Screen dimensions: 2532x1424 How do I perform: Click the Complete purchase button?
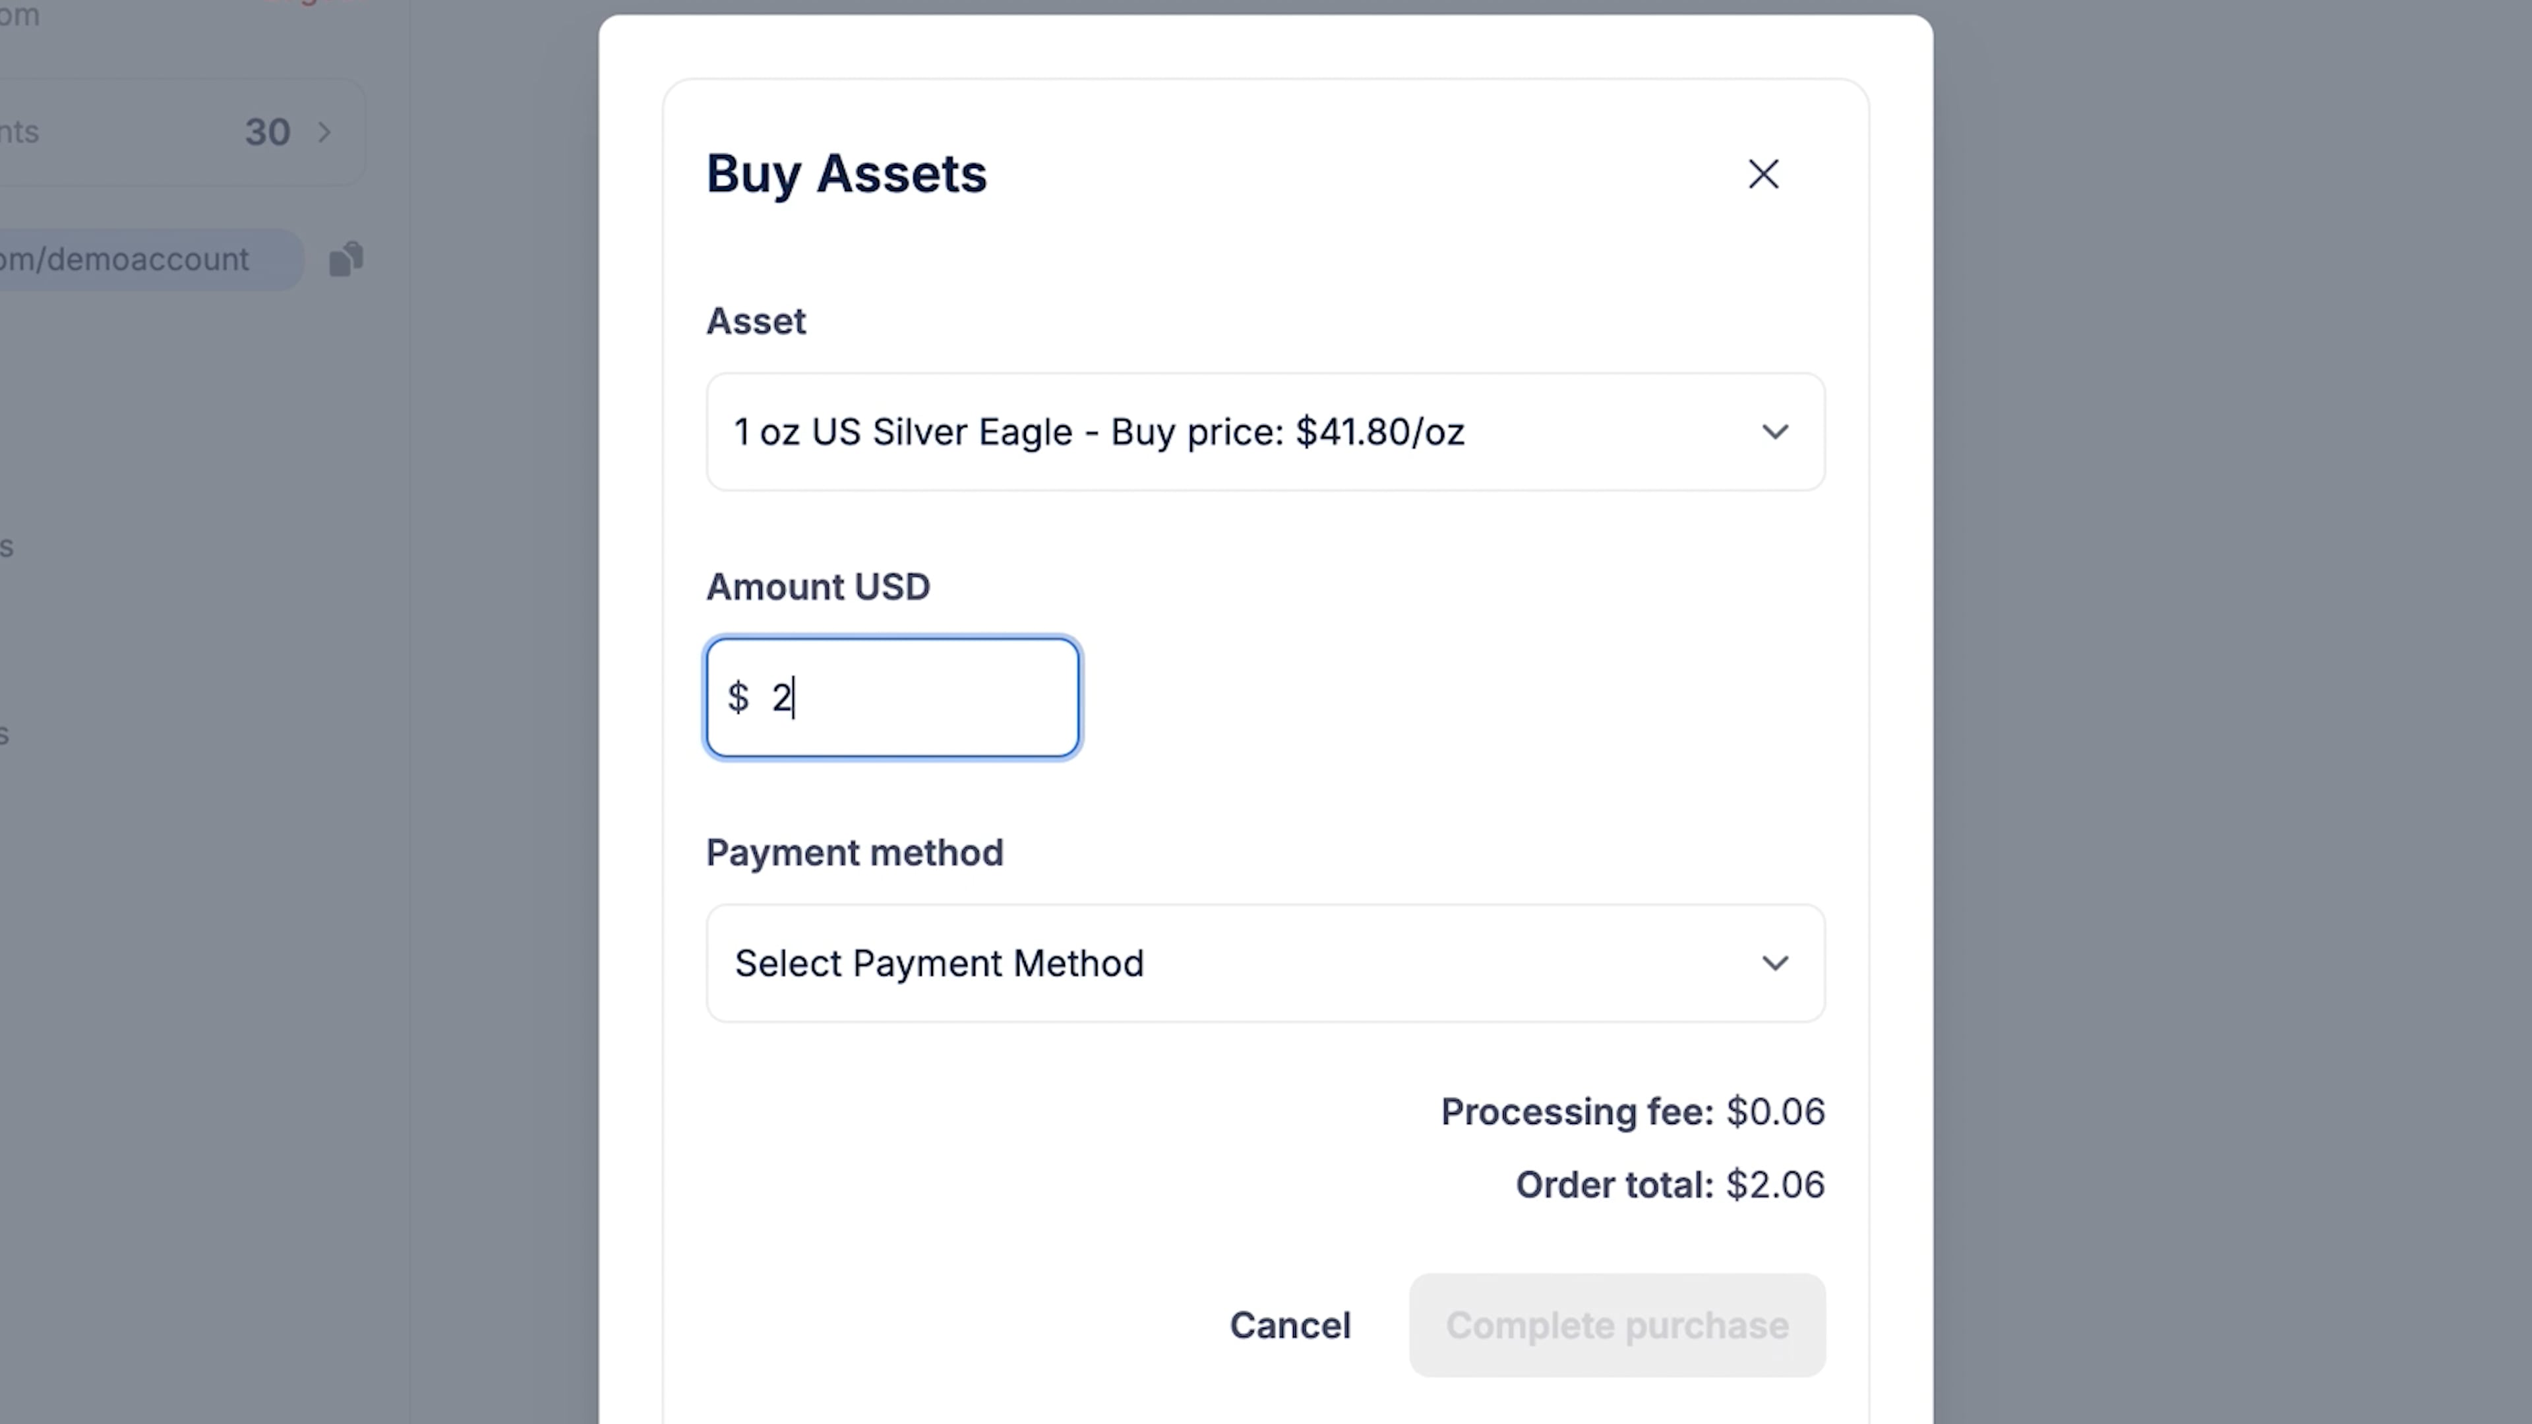(1617, 1326)
